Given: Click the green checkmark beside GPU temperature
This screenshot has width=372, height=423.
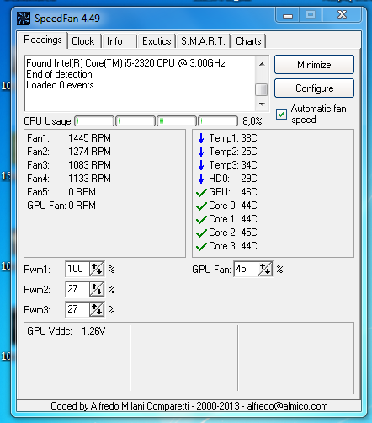Looking at the screenshot, I should coord(201,193).
